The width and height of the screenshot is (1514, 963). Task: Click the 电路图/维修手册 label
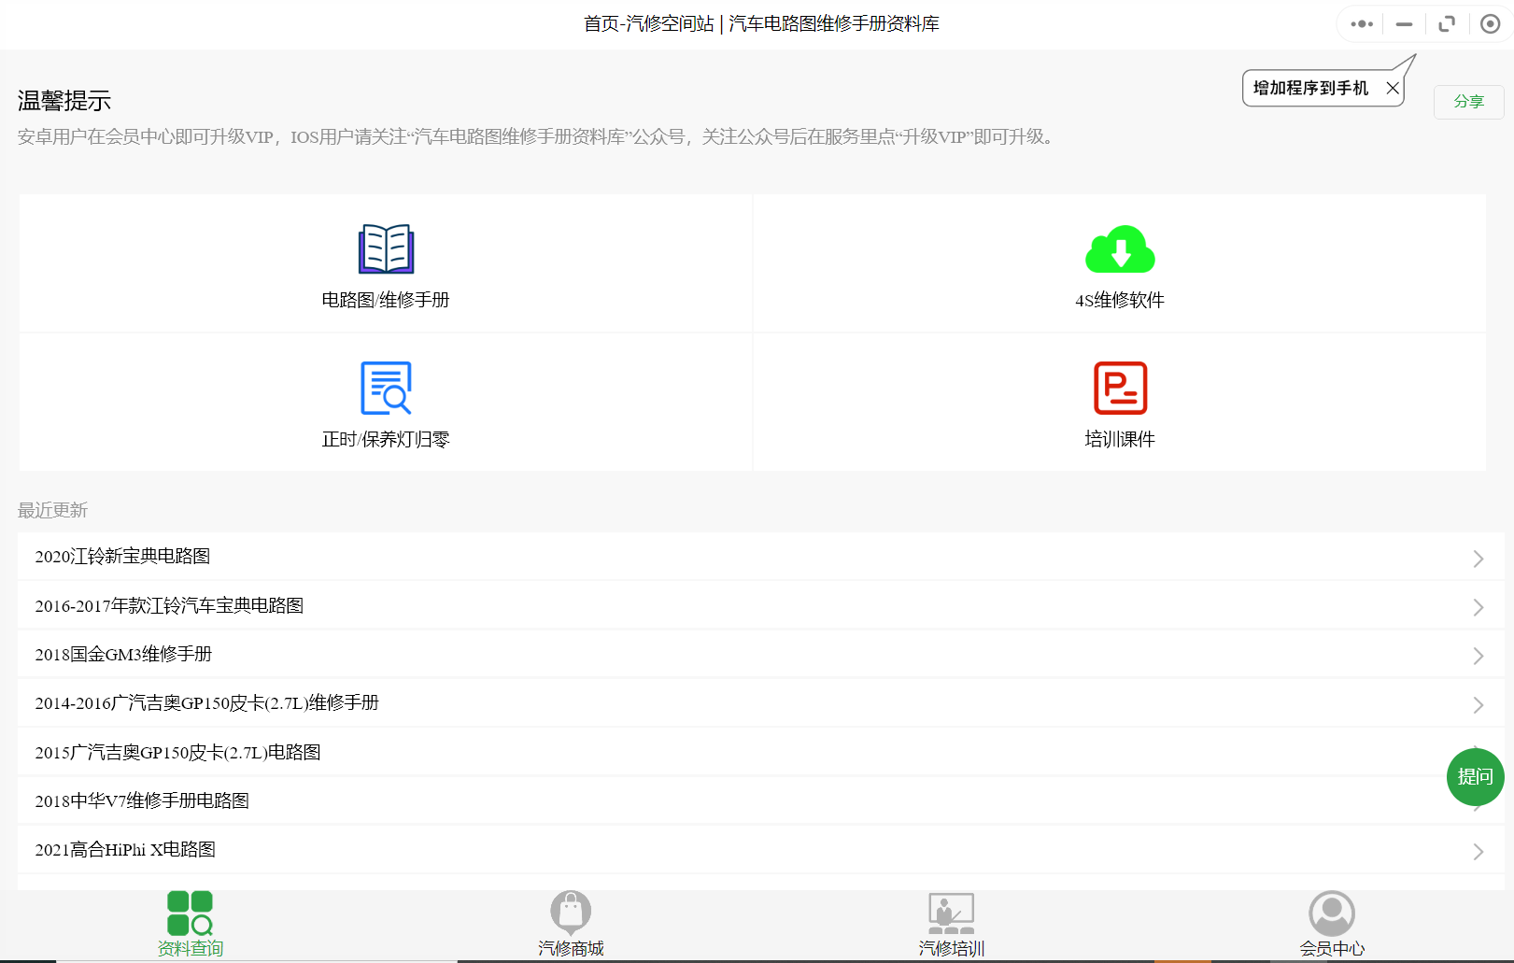(x=386, y=300)
